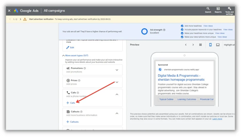The height and width of the screenshot is (137, 241).
Task: Click Add more business information text
Action: click(x=82, y=115)
